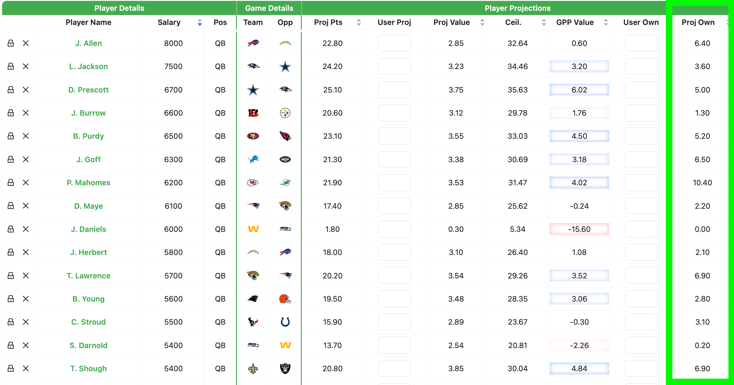Click User Own field for J. Allen
This screenshot has height=385, width=734.
coord(641,43)
